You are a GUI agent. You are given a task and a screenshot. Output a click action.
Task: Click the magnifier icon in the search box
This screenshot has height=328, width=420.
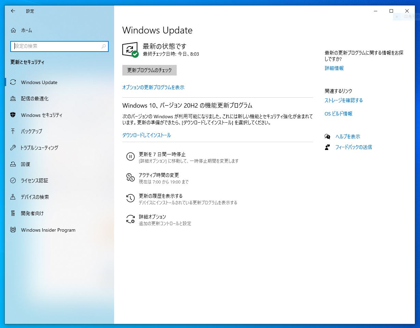click(104, 46)
